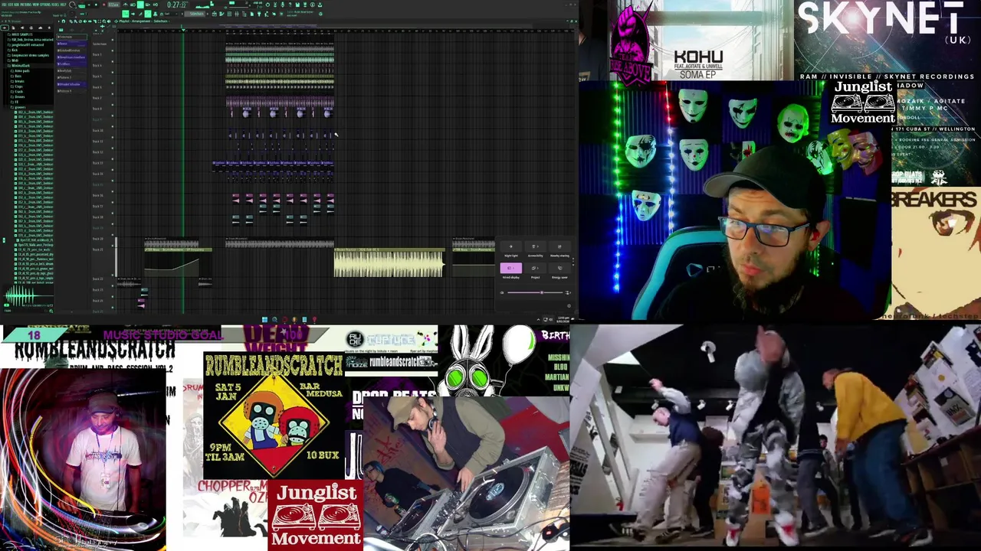Image resolution: width=981 pixels, height=551 pixels.
Task: Collapse the MinimalDark folder in browser
Action: [18, 66]
